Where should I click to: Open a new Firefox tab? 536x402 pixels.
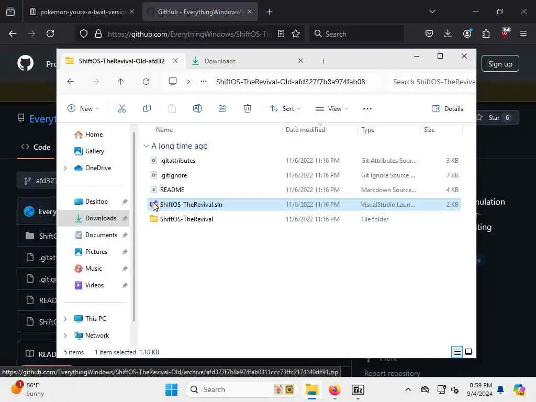[x=270, y=12]
